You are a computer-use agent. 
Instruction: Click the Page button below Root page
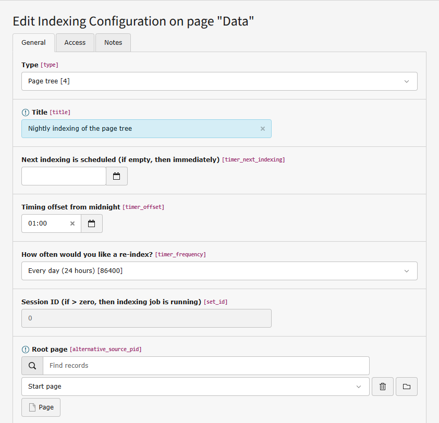(x=40, y=407)
